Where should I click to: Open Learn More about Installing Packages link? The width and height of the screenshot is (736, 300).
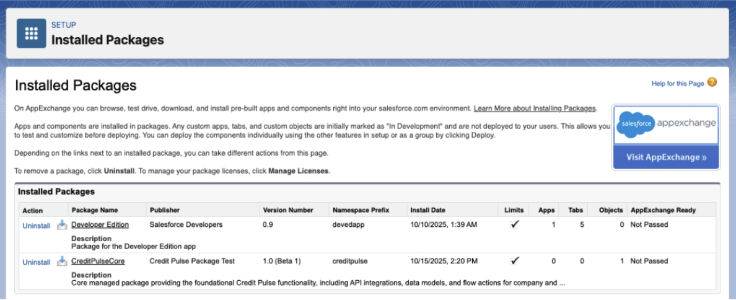[x=534, y=108]
